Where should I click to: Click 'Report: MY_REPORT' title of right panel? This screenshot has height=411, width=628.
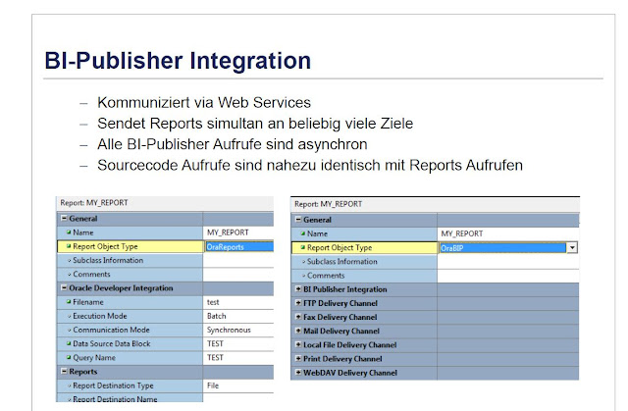[329, 204]
